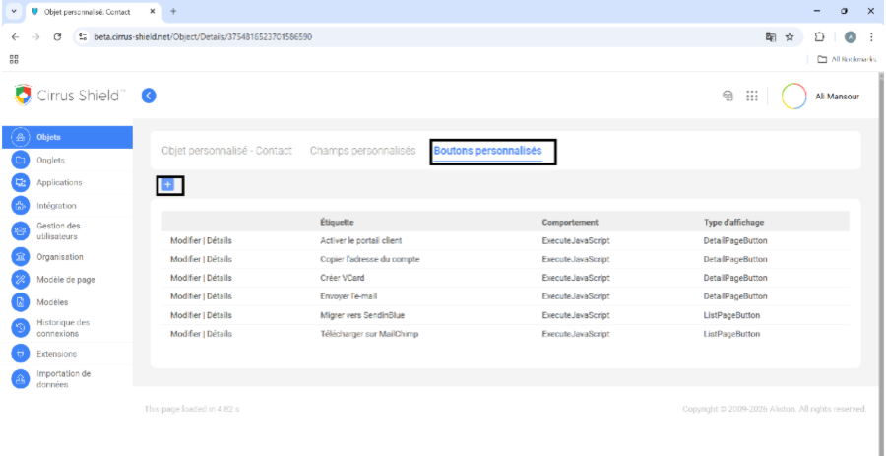Image resolution: width=886 pixels, height=456 pixels.
Task: Switch to Objet personnalisé - Contact tab
Action: point(228,151)
